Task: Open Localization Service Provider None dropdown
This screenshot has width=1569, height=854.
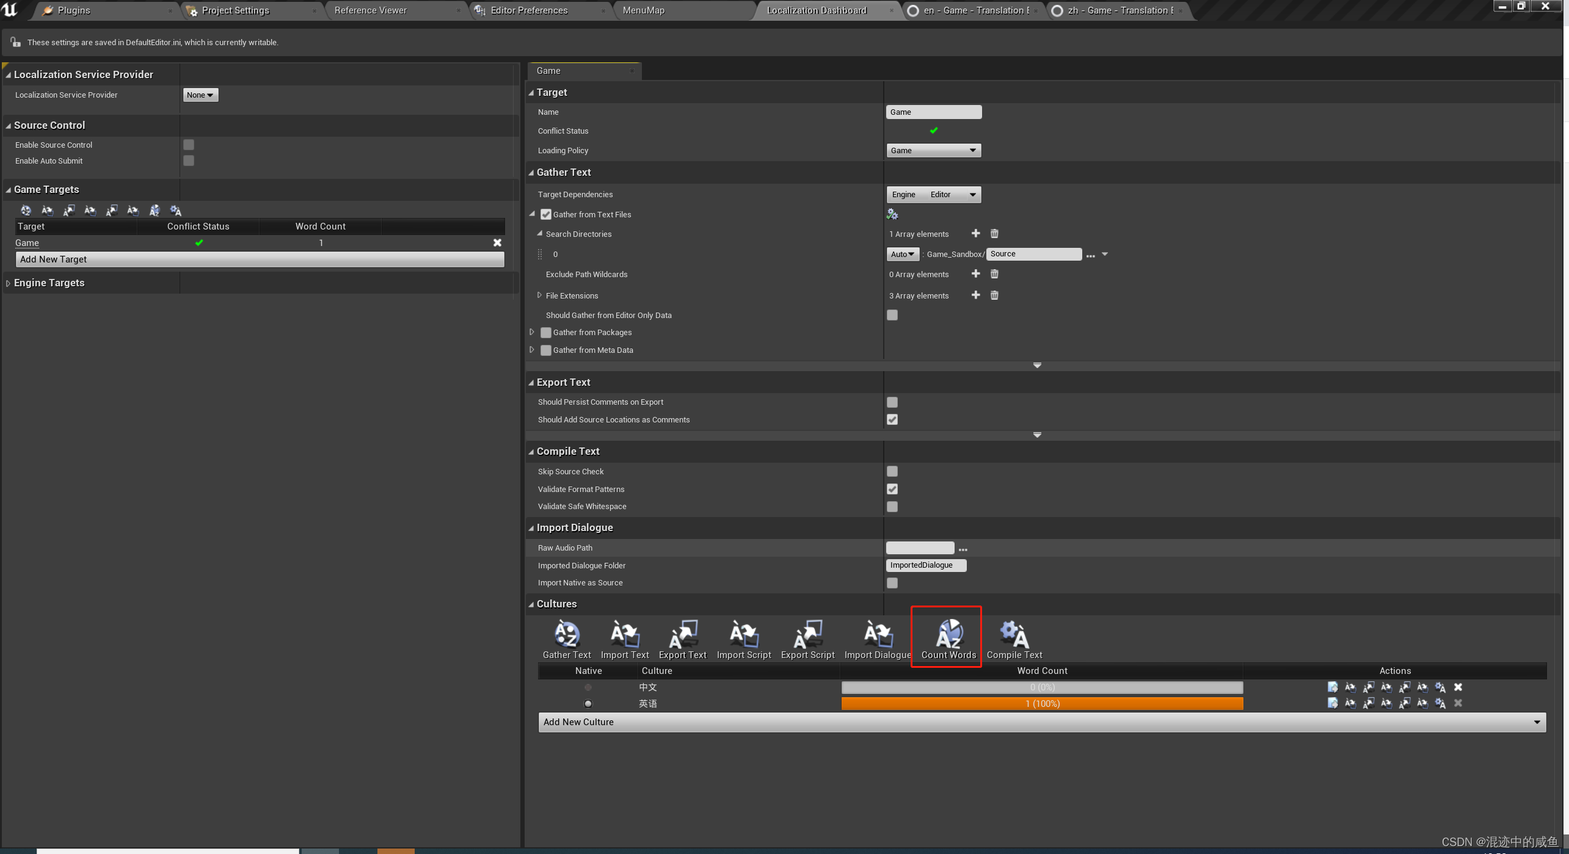Action: [x=200, y=95]
